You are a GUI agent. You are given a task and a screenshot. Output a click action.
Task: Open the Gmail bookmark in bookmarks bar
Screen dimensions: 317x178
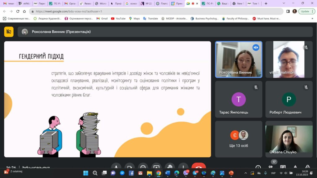(x=102, y=19)
